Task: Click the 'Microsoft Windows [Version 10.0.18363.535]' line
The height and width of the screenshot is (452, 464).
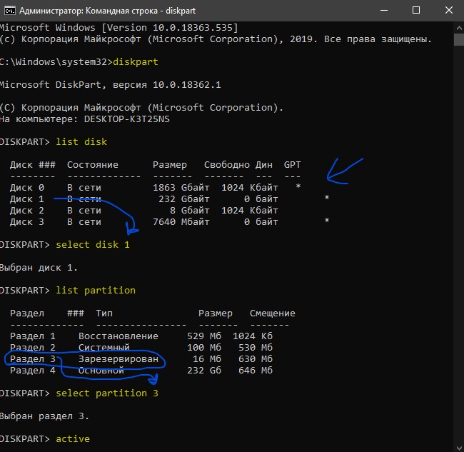Action: [x=118, y=28]
